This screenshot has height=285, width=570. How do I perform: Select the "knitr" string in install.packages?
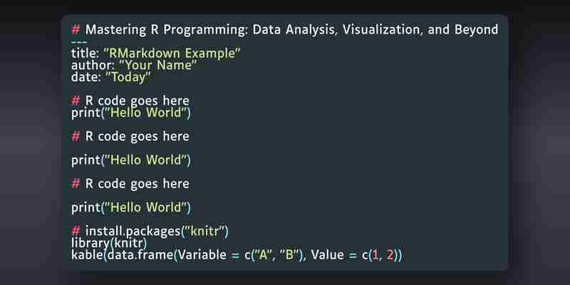click(204, 231)
